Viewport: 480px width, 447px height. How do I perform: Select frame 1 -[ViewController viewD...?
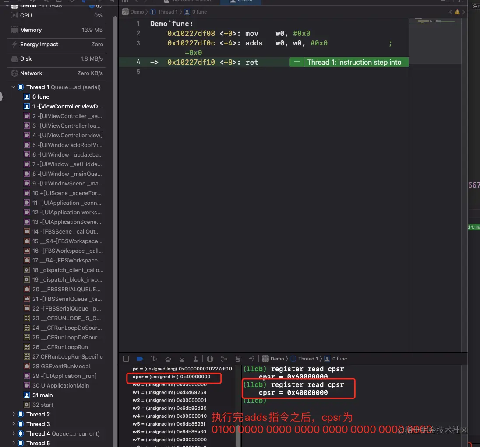point(64,106)
